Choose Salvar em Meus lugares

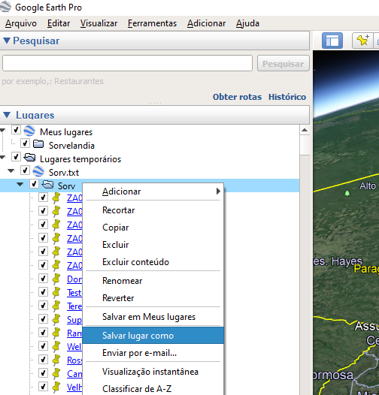click(x=153, y=317)
